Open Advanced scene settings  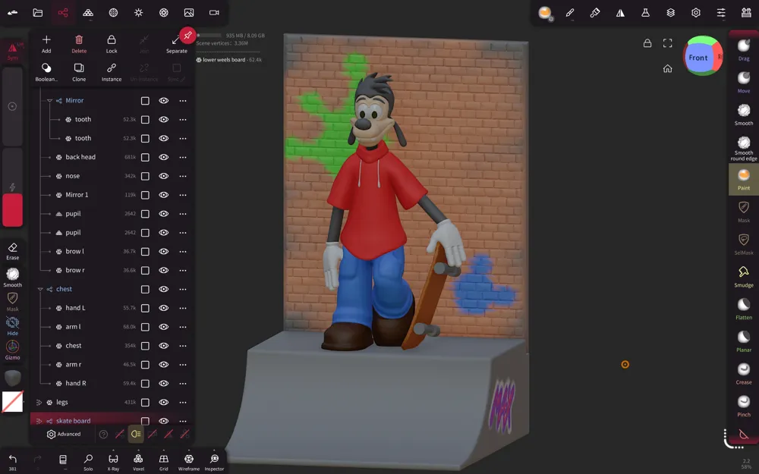coord(64,435)
